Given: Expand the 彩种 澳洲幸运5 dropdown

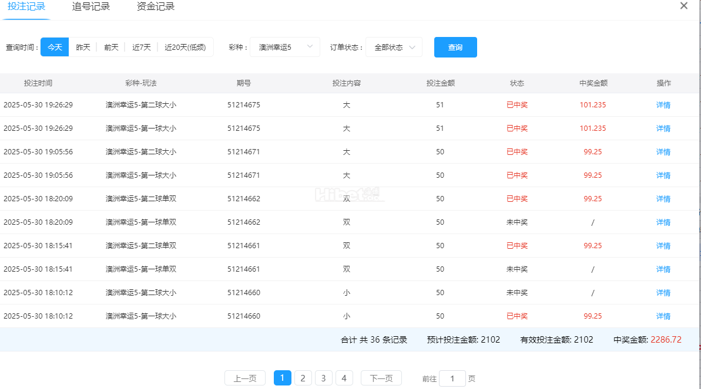Looking at the screenshot, I should 285,48.
